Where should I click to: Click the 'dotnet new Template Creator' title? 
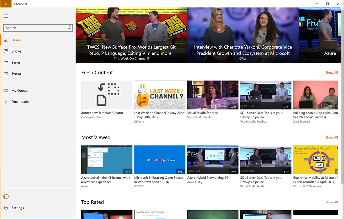102,113
